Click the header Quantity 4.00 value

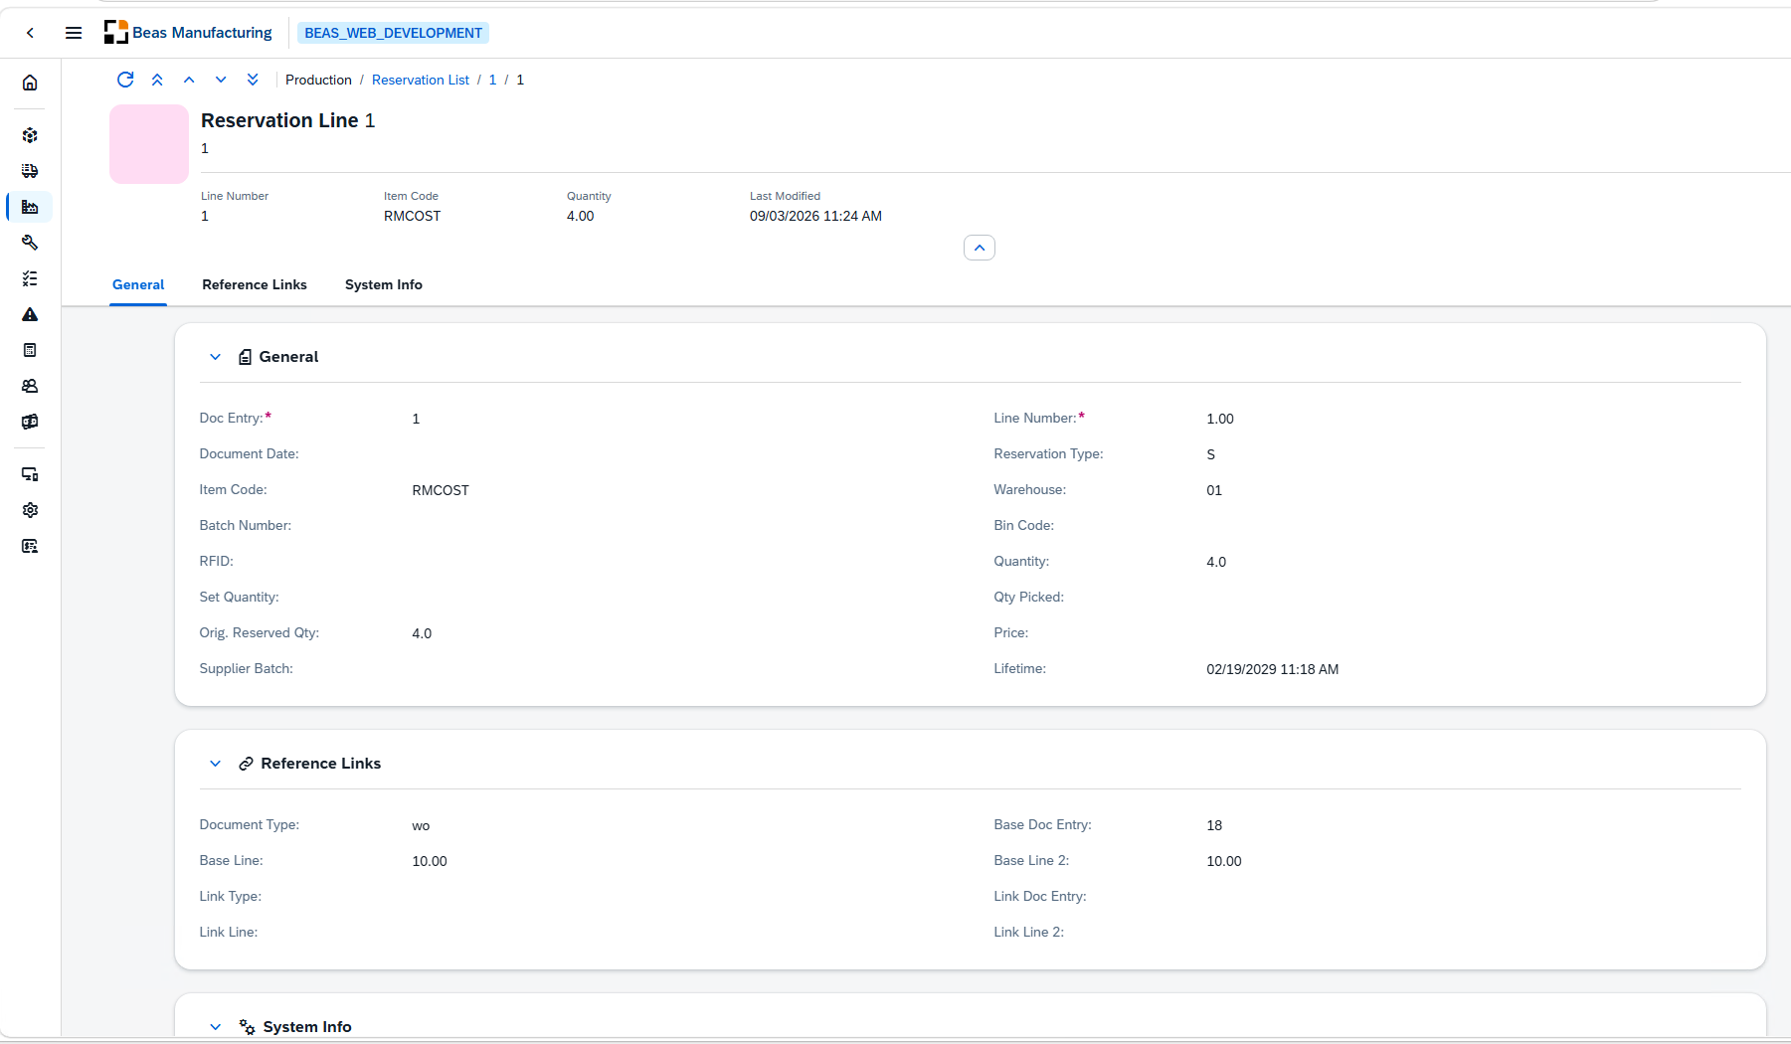click(x=580, y=216)
